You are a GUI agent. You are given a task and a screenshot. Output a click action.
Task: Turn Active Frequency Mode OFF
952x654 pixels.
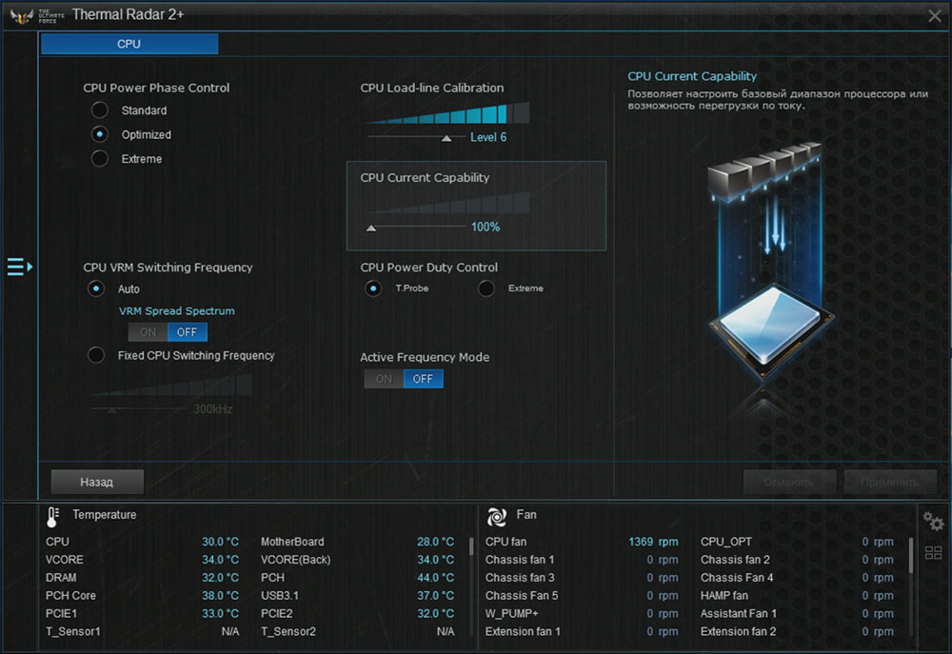(x=424, y=379)
